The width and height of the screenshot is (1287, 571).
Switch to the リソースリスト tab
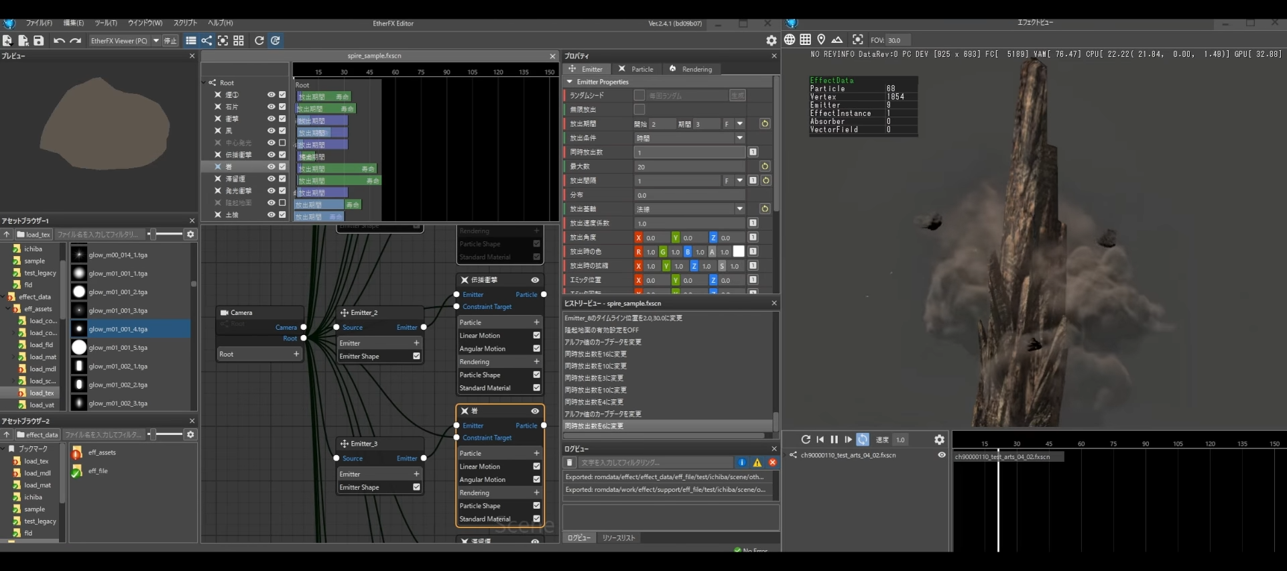point(618,537)
